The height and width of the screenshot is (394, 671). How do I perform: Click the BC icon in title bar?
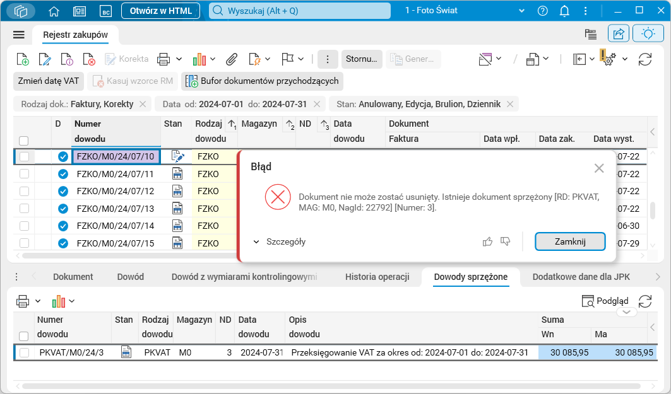tap(105, 11)
